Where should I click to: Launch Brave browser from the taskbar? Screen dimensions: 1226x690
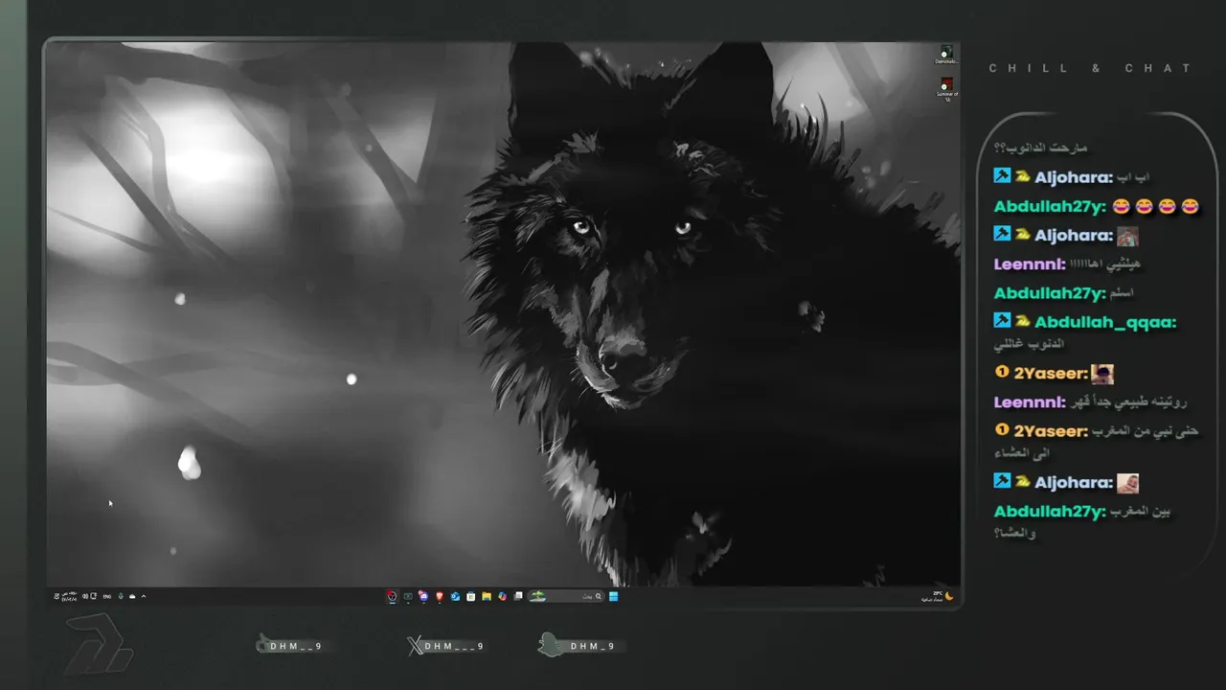pyautogui.click(x=440, y=596)
